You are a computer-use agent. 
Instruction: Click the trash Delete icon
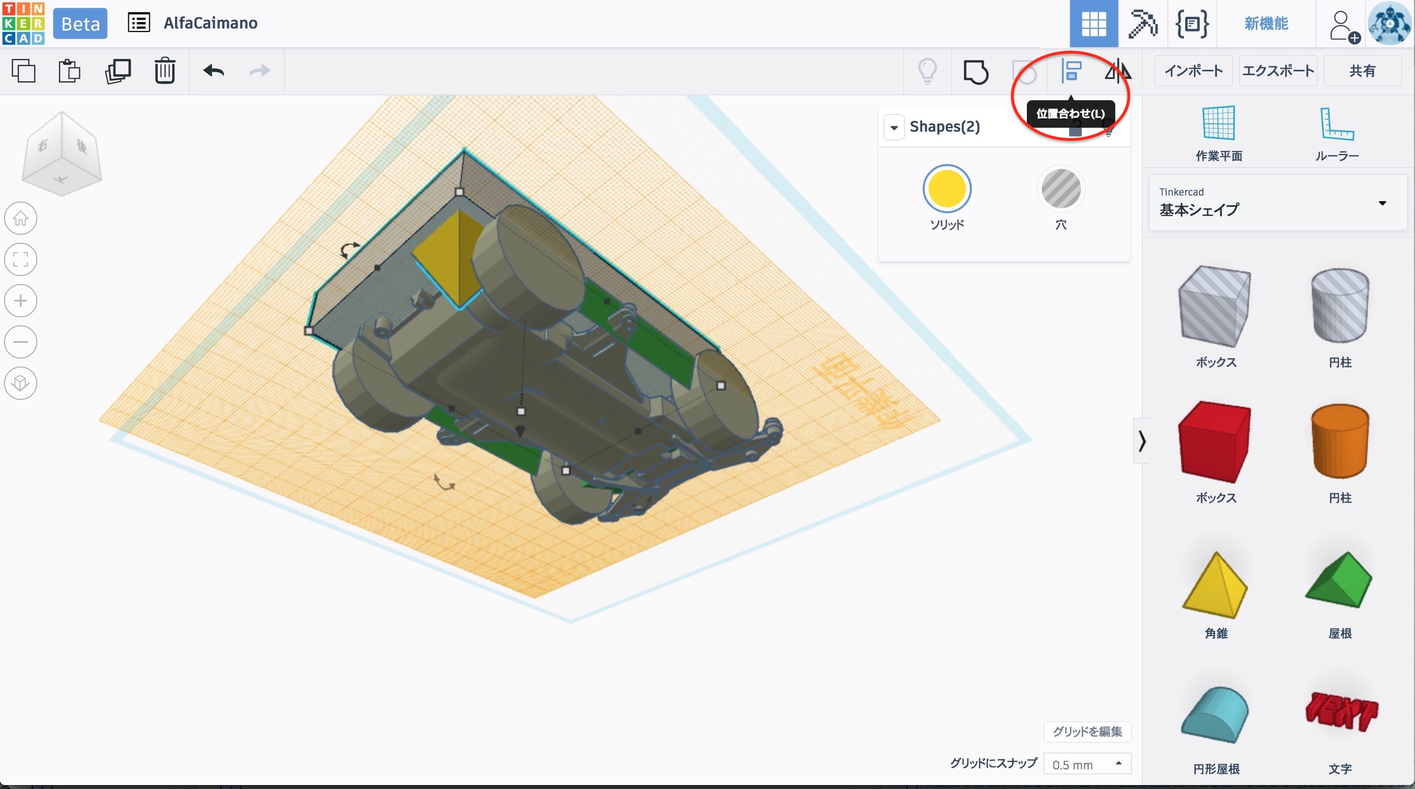tap(164, 71)
